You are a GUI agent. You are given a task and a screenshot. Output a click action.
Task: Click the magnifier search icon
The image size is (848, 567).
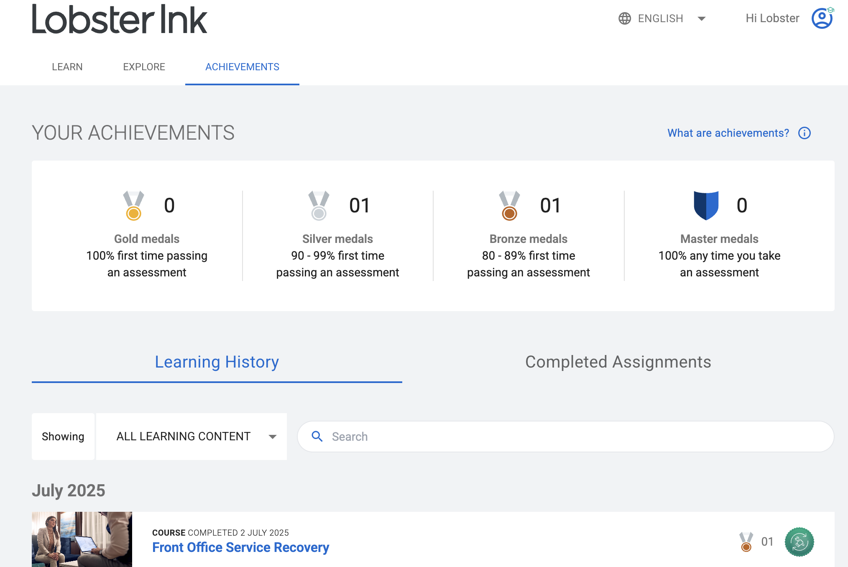coord(317,437)
